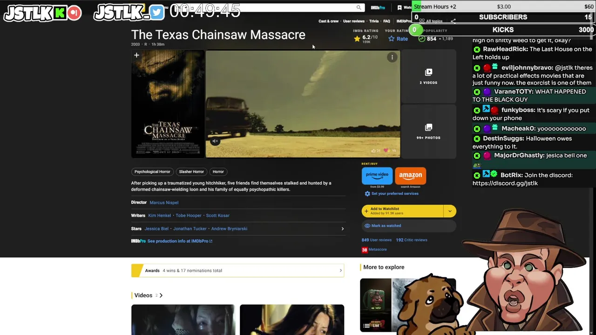Click Set your preferred services gear
This screenshot has height=335, width=596.
367,194
